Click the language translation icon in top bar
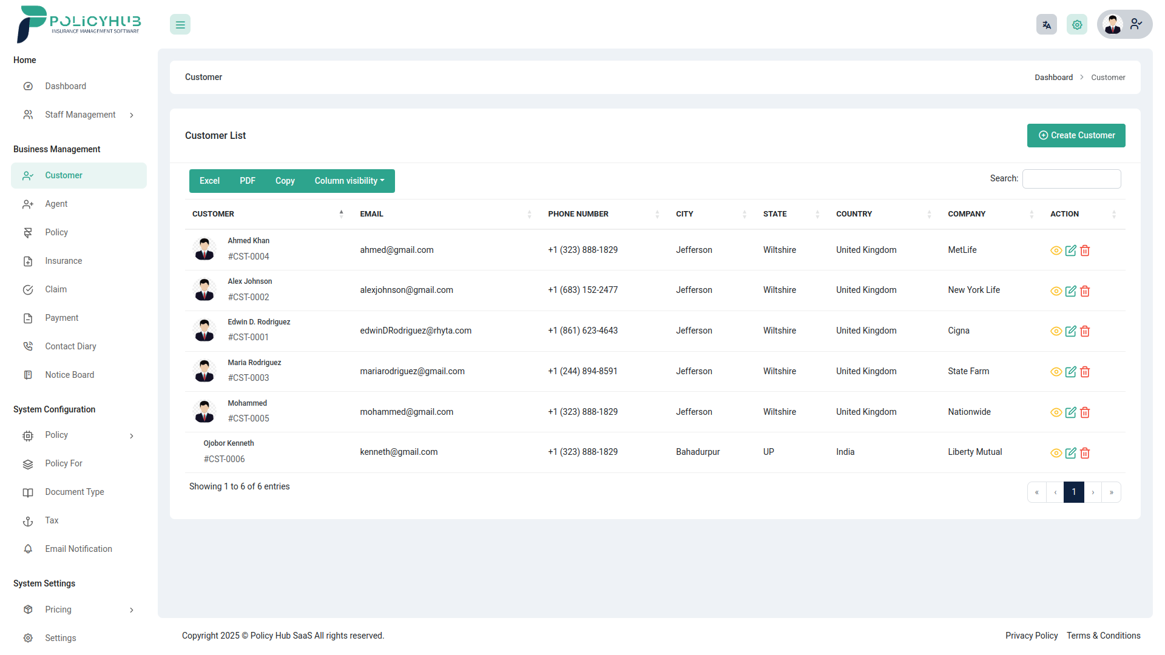1165x655 pixels. pyautogui.click(x=1046, y=24)
